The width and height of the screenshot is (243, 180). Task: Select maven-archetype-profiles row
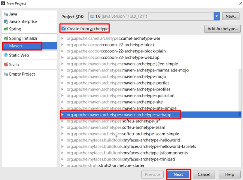[151, 89]
